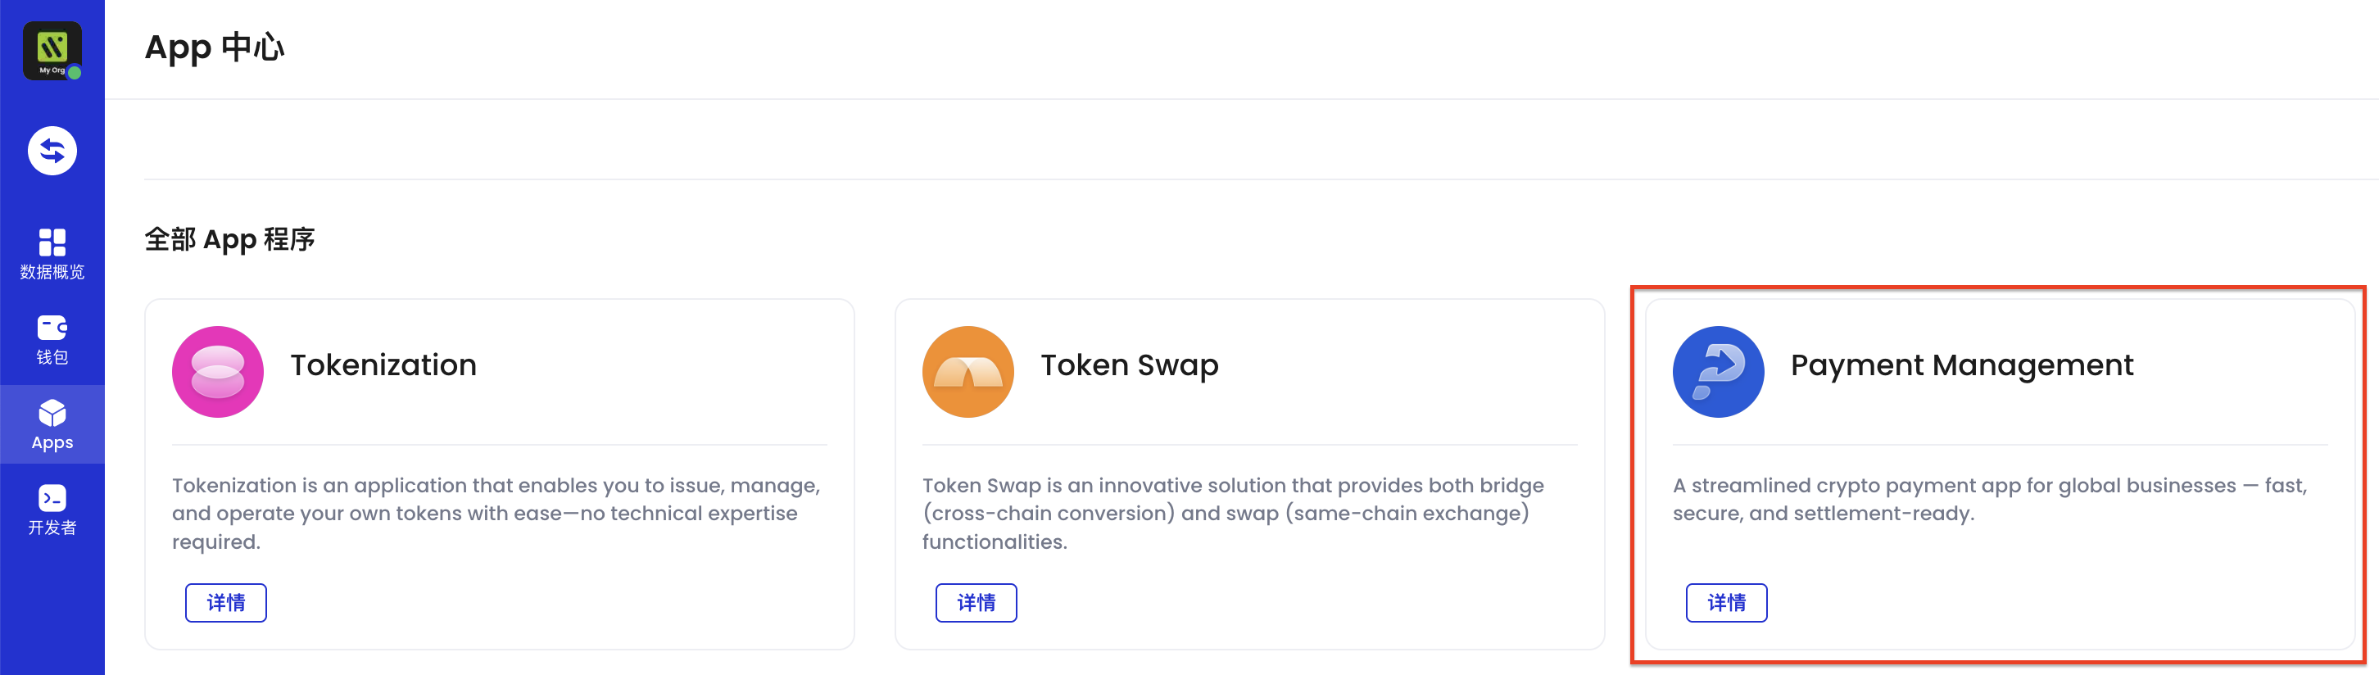
Task: Open the My Org organization logo
Action: 52,51
